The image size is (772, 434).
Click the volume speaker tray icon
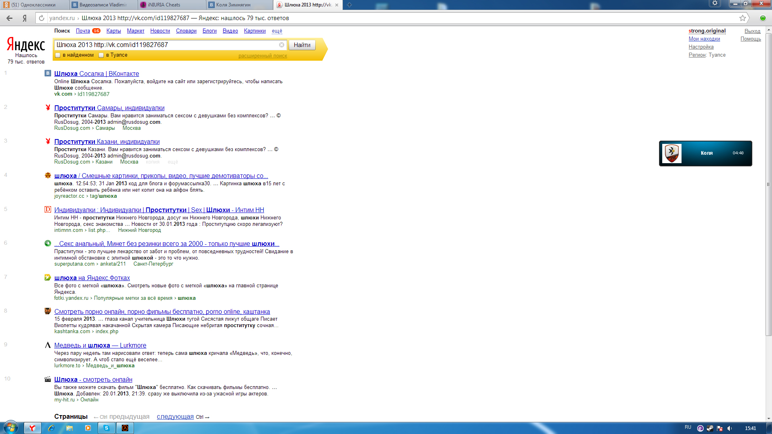point(730,428)
